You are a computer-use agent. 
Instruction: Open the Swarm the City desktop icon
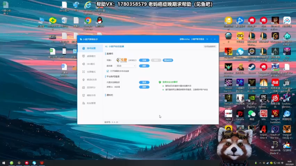[228, 86]
